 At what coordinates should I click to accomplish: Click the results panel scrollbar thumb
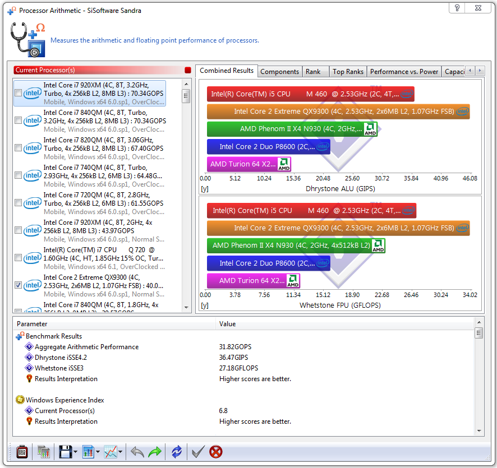[479, 333]
